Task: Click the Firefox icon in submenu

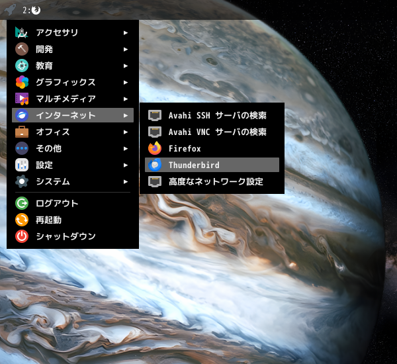Action: pos(155,148)
